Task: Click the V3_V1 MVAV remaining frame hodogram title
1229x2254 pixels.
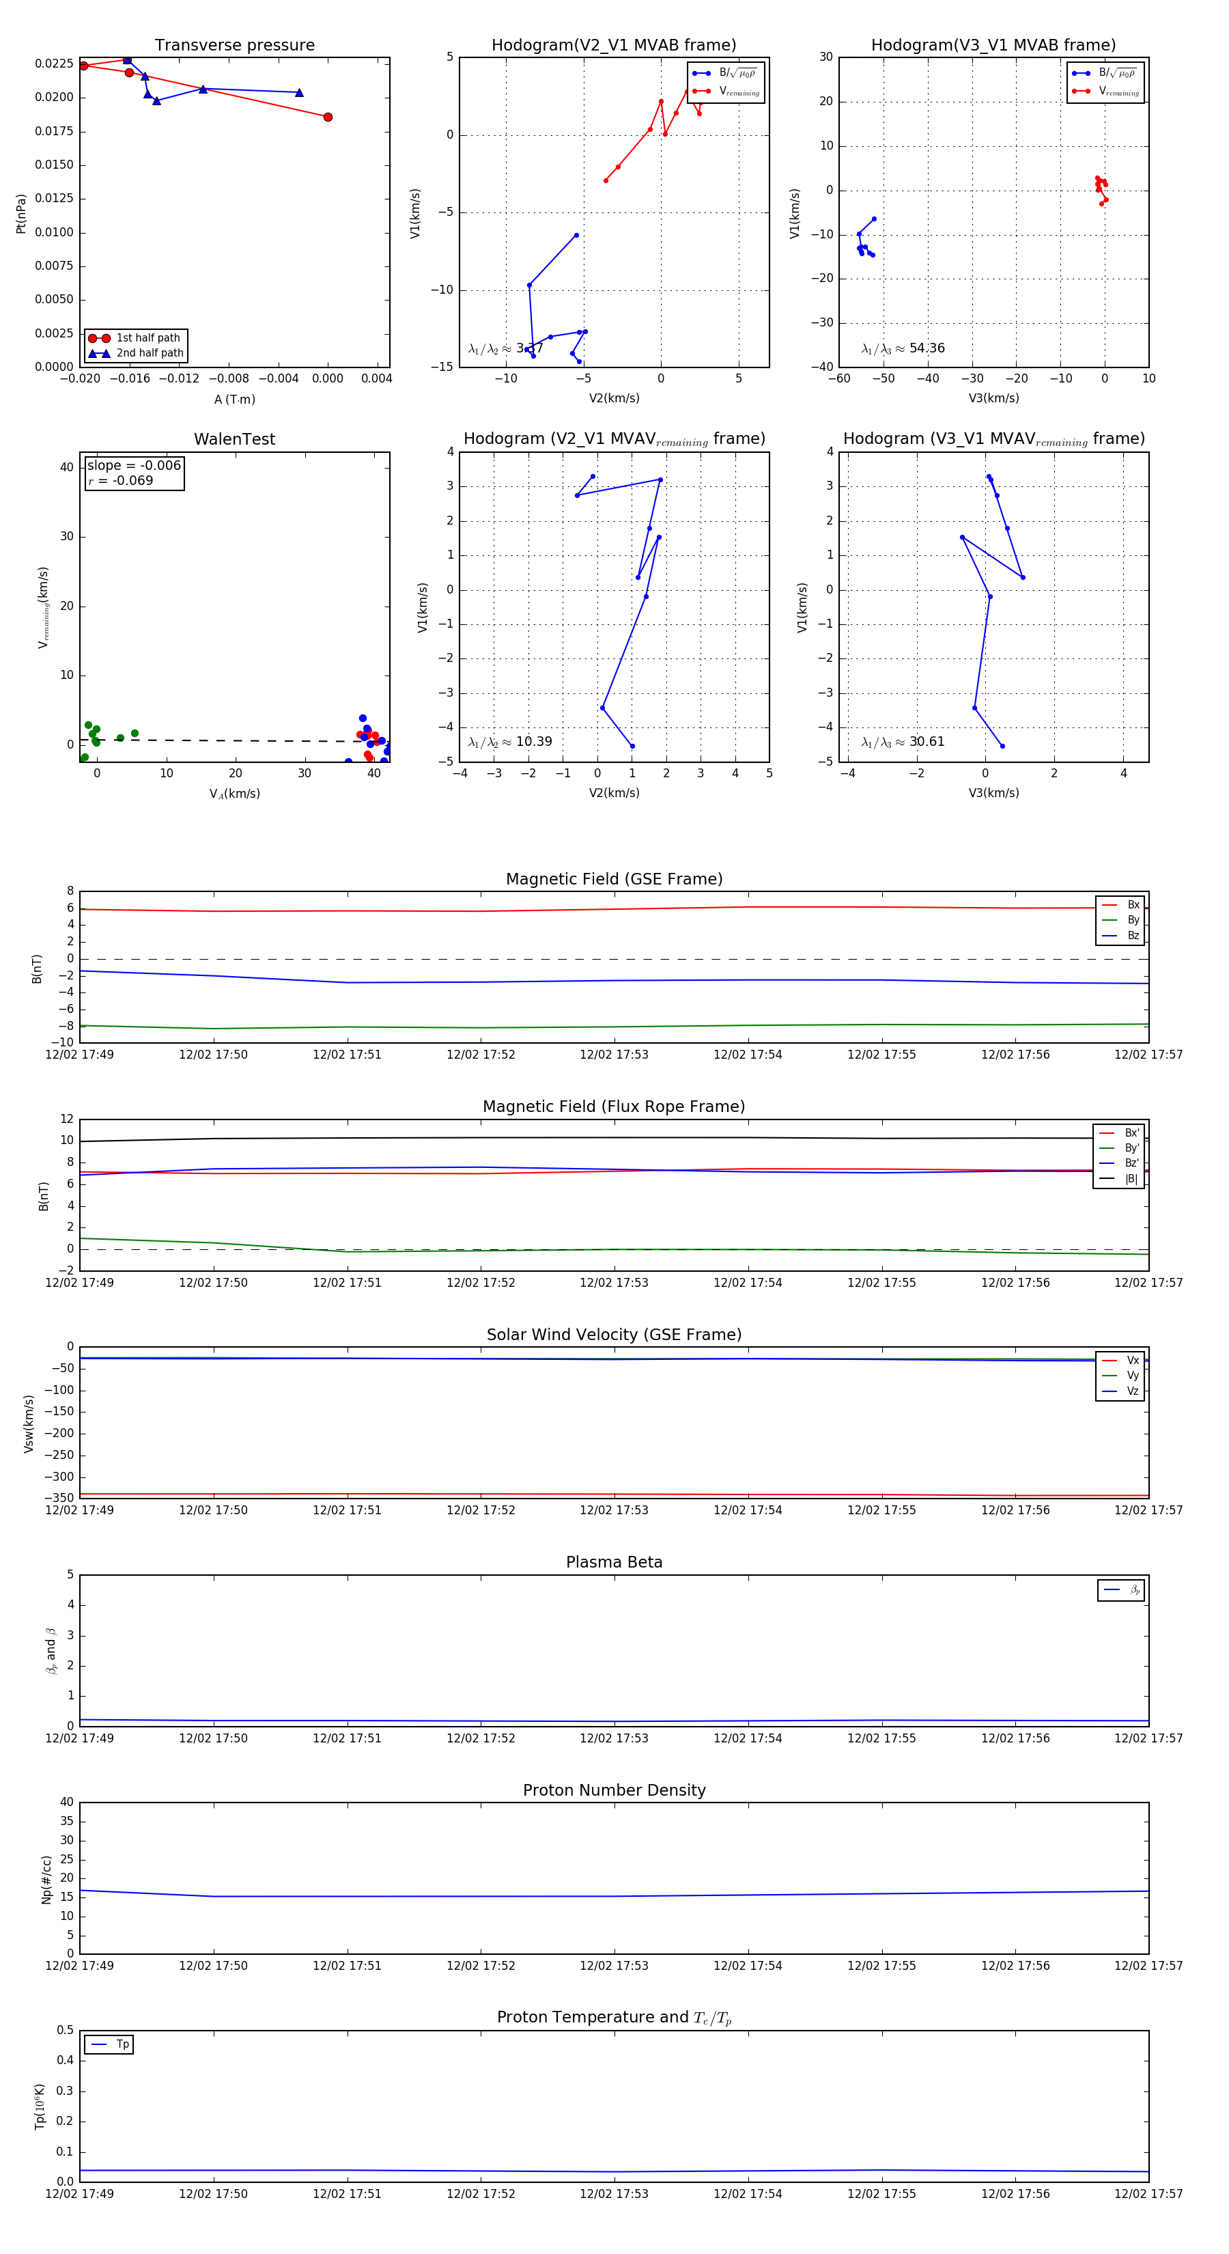Action: pos(993,439)
